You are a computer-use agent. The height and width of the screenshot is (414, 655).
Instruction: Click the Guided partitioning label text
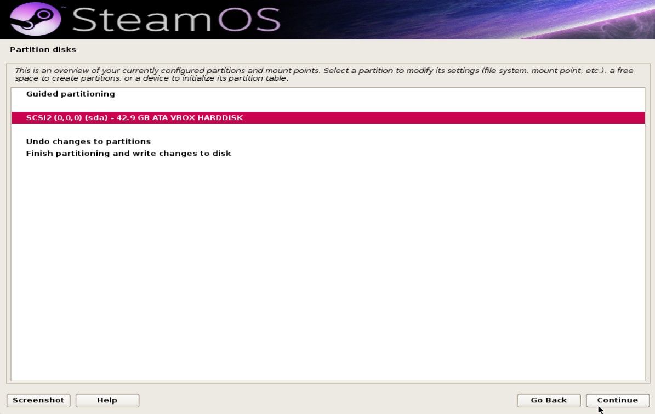[x=70, y=94]
